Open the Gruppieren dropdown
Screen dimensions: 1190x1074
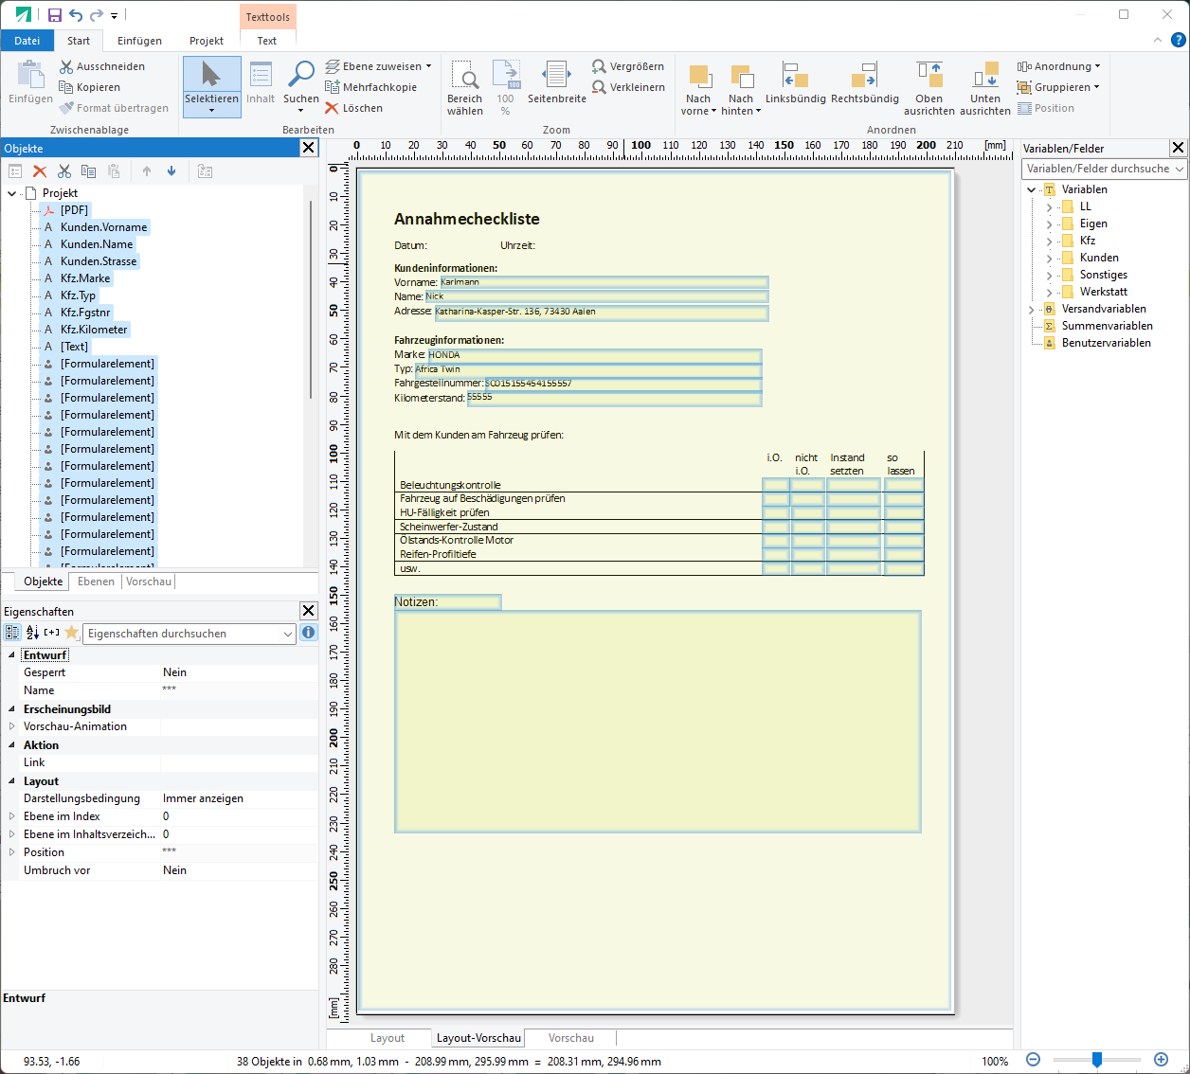[1058, 87]
